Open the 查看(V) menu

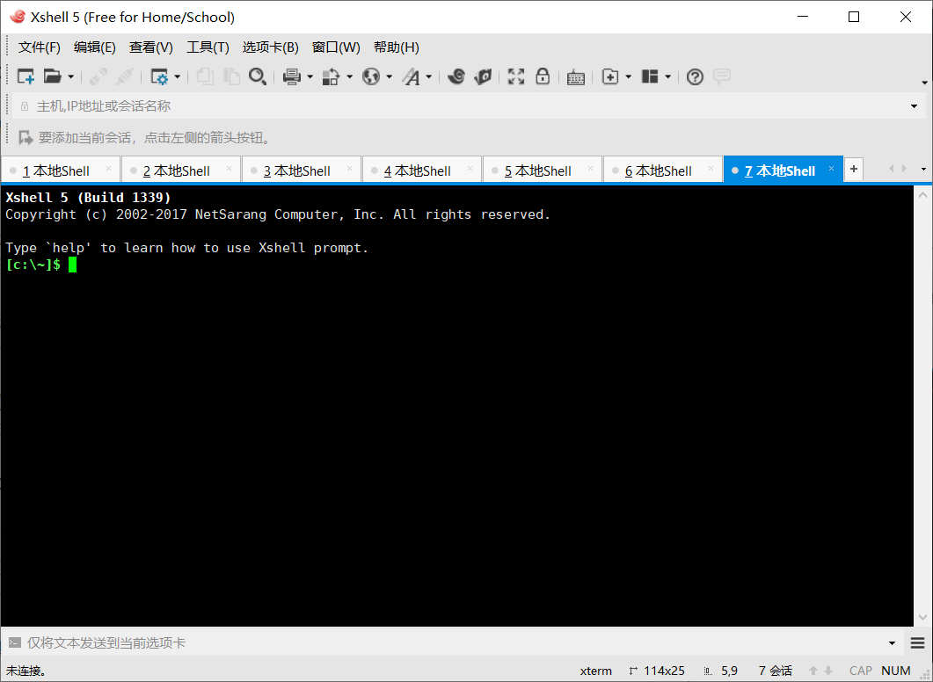click(151, 47)
